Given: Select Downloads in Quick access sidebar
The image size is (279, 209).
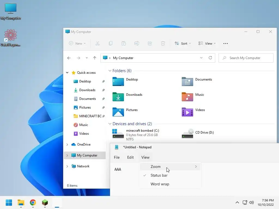Looking at the screenshot, I should point(87,90).
